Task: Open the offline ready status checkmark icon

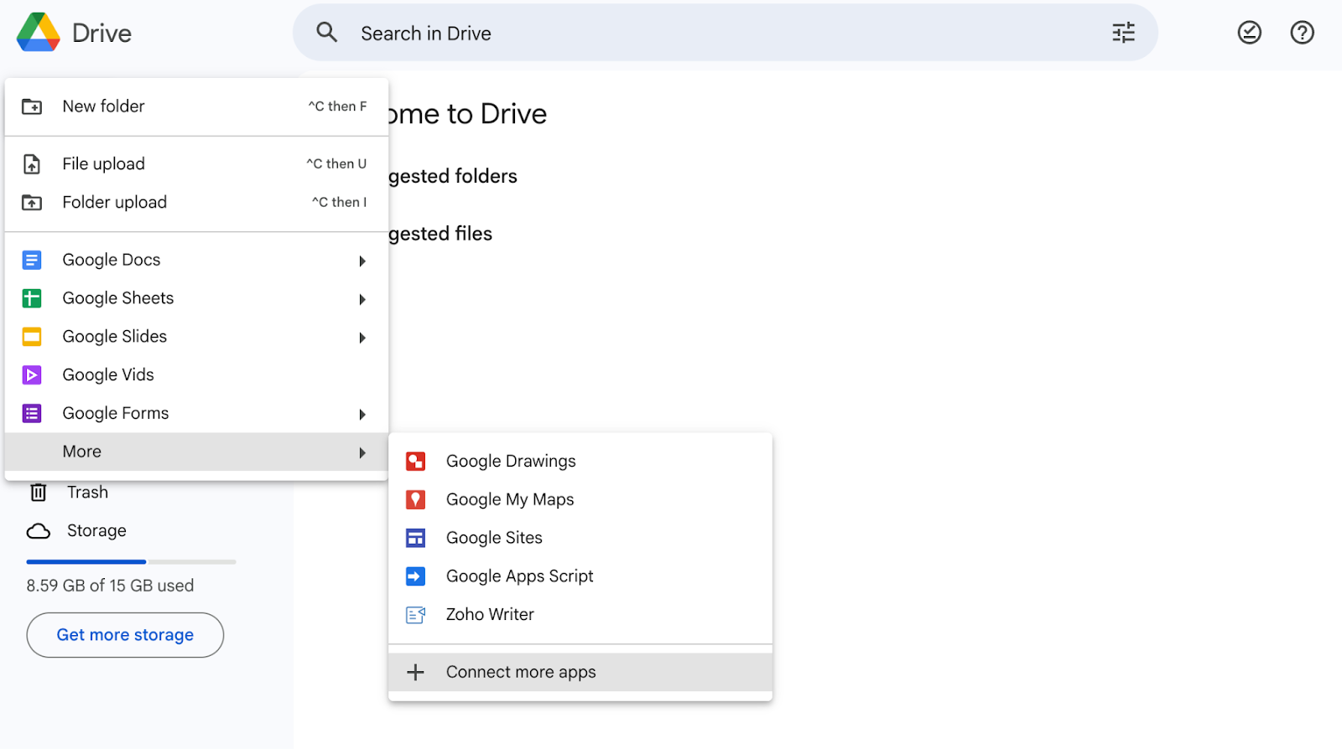Action: (x=1249, y=33)
